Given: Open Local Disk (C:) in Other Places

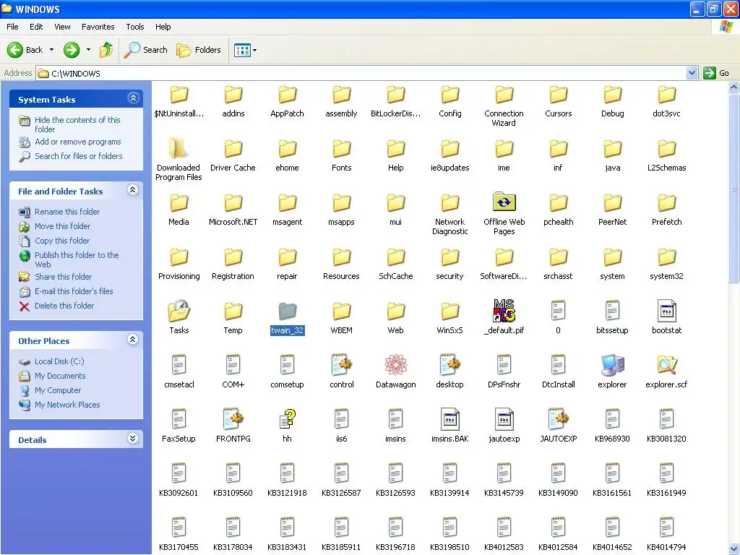Looking at the screenshot, I should [x=59, y=361].
